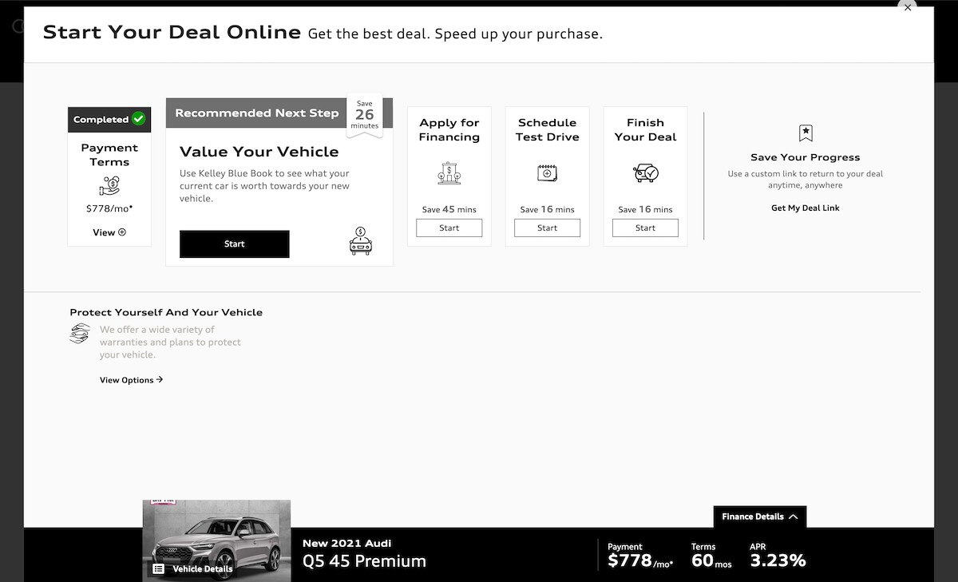Click the Q5 45 Premium model name

coord(364,561)
